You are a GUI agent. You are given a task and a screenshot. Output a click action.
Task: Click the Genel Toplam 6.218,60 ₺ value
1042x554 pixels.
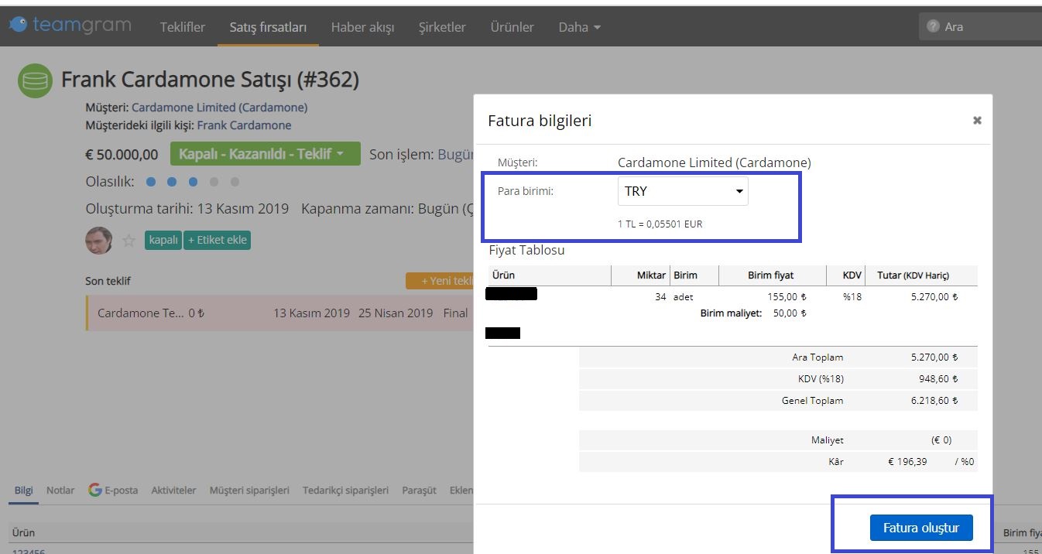(x=934, y=401)
